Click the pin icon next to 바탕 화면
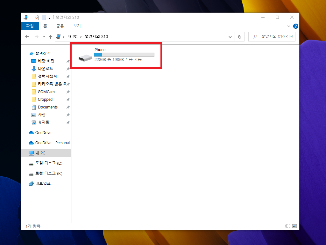The width and height of the screenshot is (326, 245). pyautogui.click(x=68, y=61)
